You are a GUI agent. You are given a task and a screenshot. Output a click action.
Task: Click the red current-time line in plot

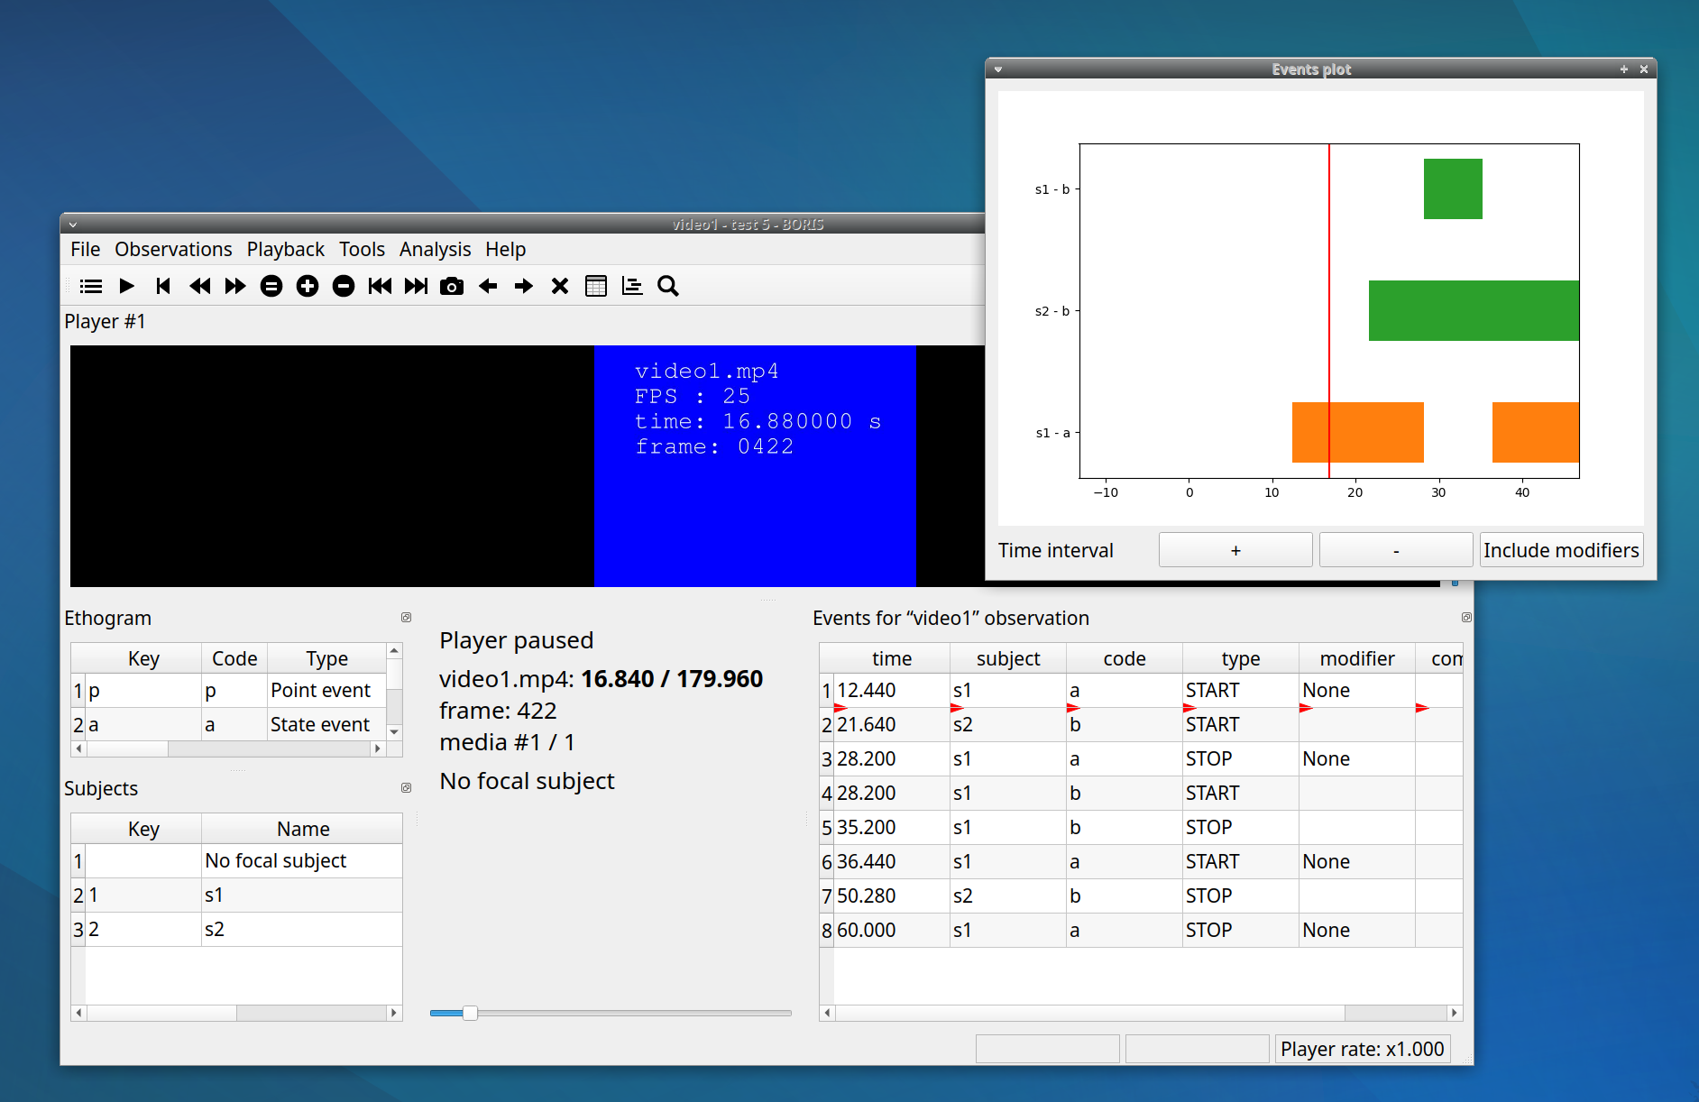(x=1329, y=310)
